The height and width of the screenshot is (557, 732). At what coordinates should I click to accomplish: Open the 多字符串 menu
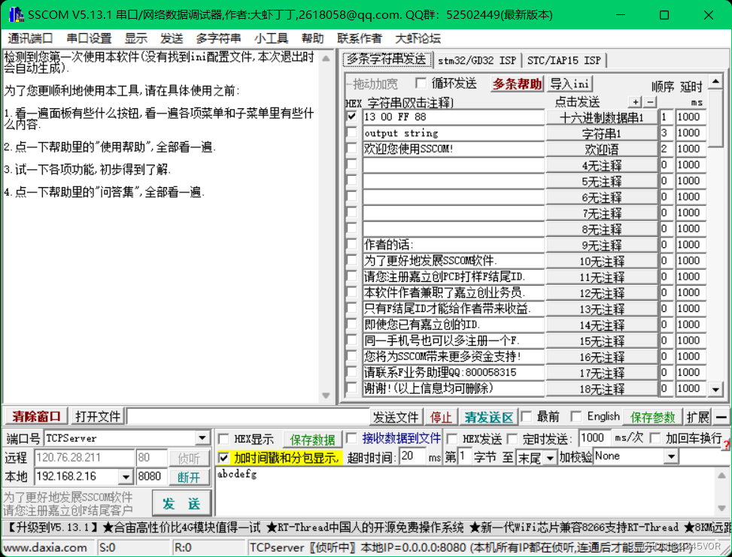pos(218,38)
